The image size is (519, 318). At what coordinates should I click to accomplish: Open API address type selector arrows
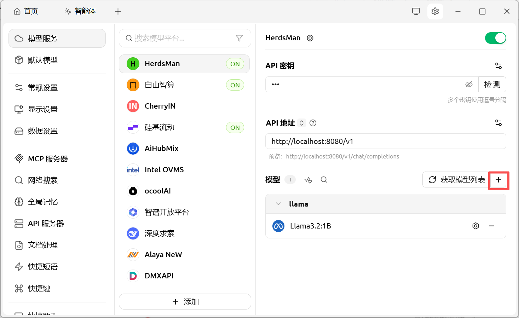click(302, 123)
